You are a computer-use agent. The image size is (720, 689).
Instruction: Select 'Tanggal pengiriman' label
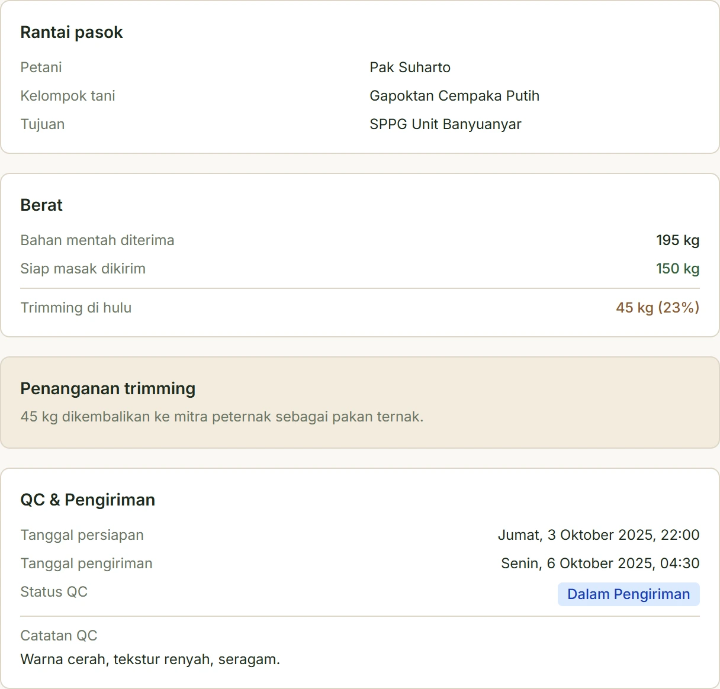(86, 564)
